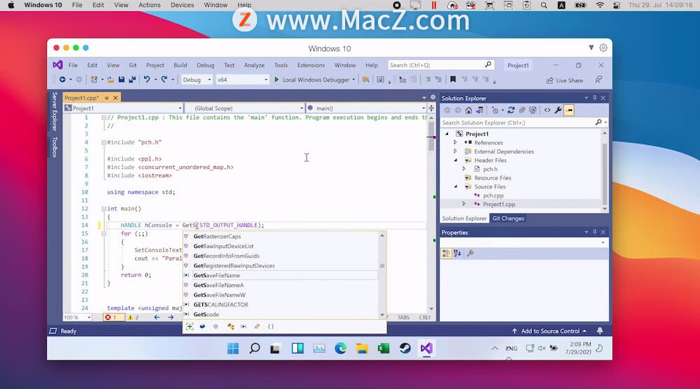Viewport: 700px width, 389px height.
Task: Click Add to Source Control
Action: click(x=549, y=331)
